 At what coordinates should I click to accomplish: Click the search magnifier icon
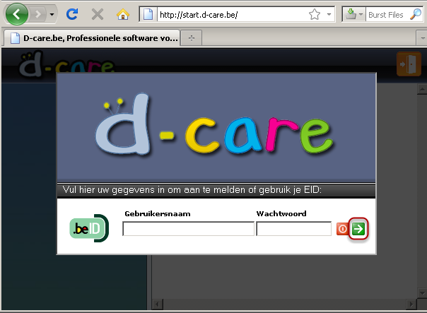point(416,14)
